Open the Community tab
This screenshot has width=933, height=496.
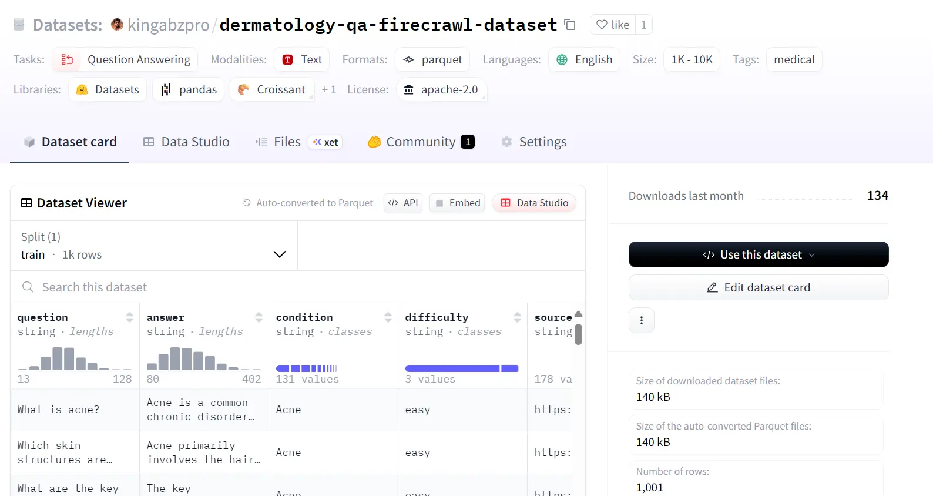(x=421, y=142)
